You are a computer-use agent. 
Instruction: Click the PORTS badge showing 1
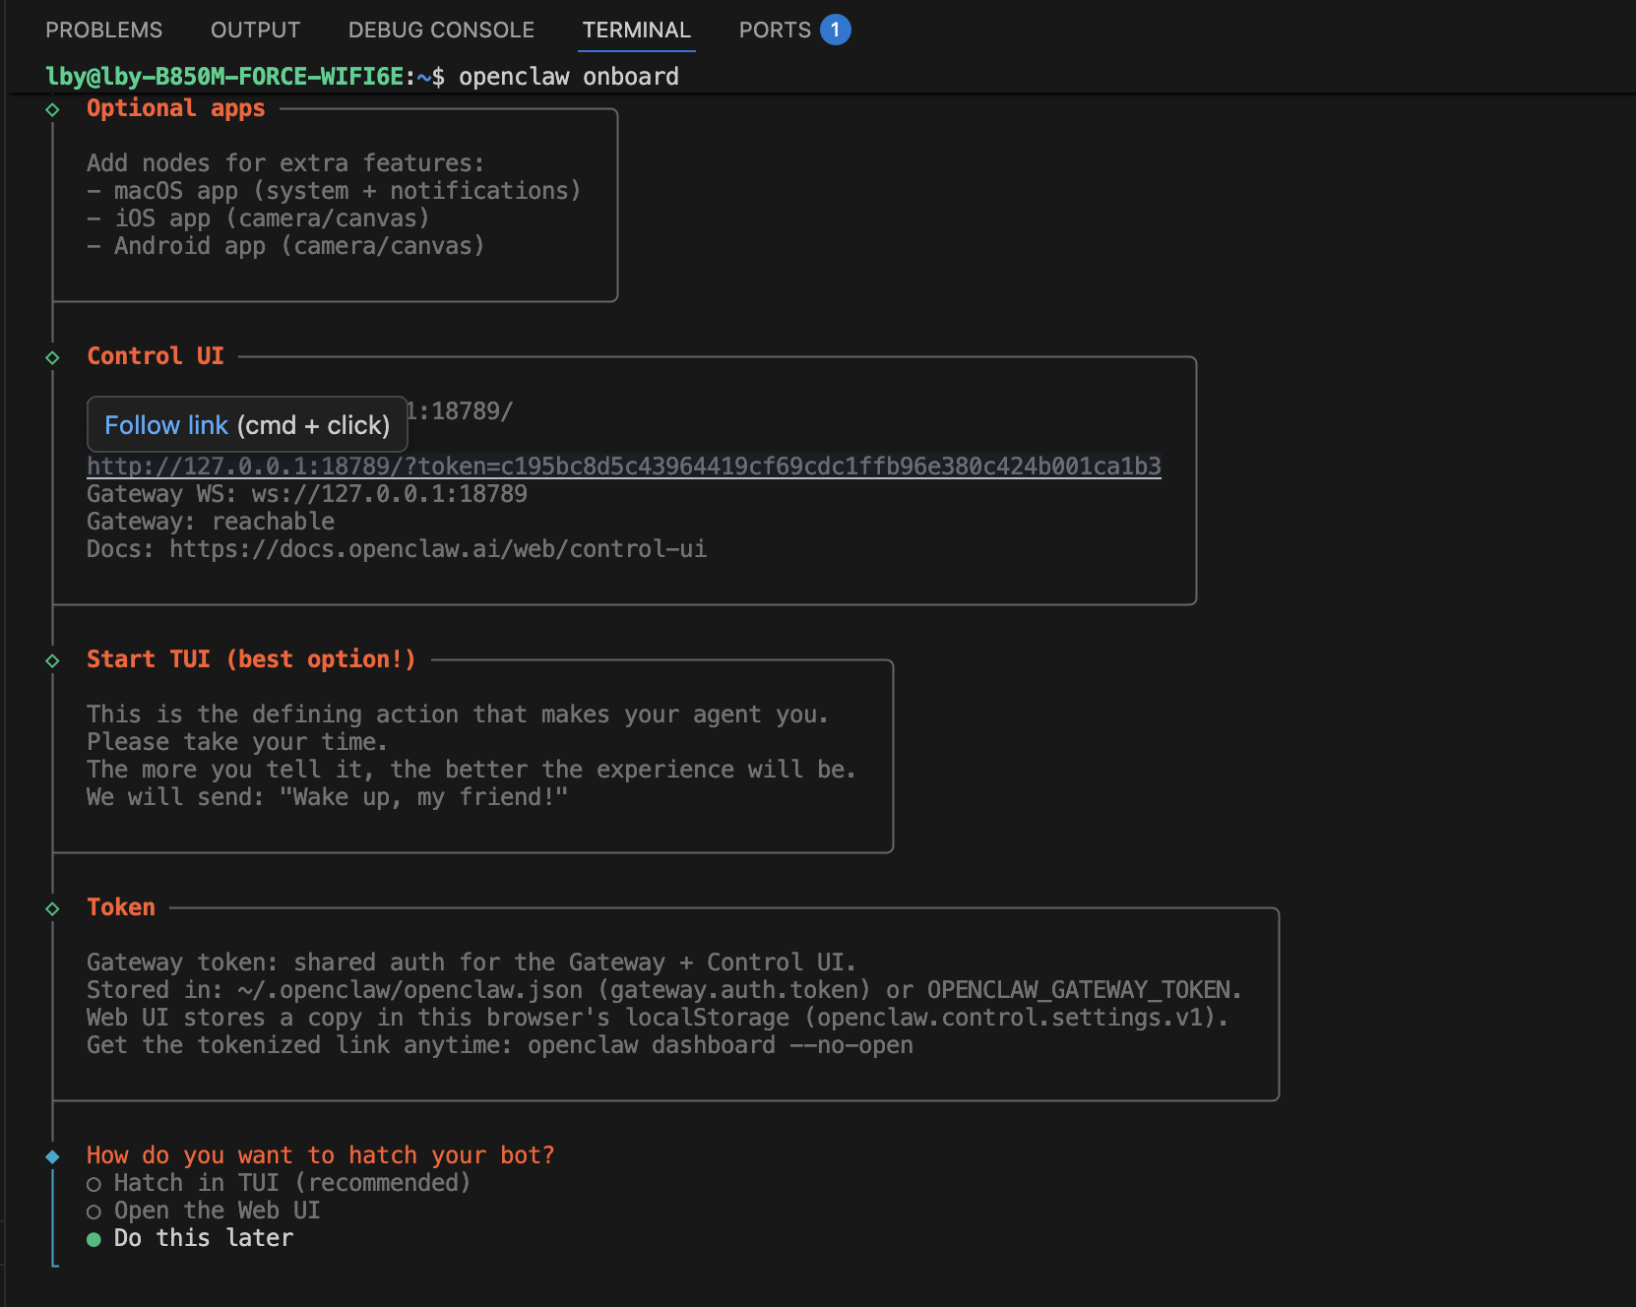click(835, 30)
